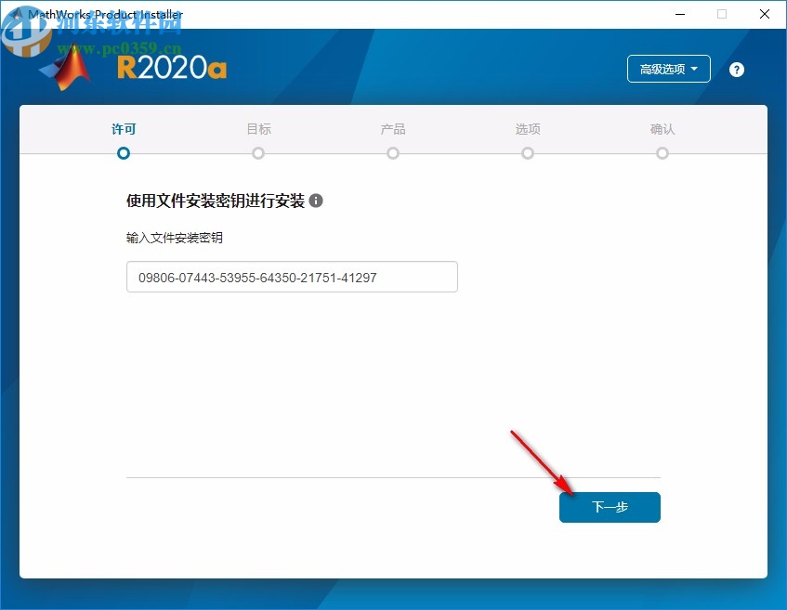Click the MATLAB R2020a membrane logo

(67, 69)
